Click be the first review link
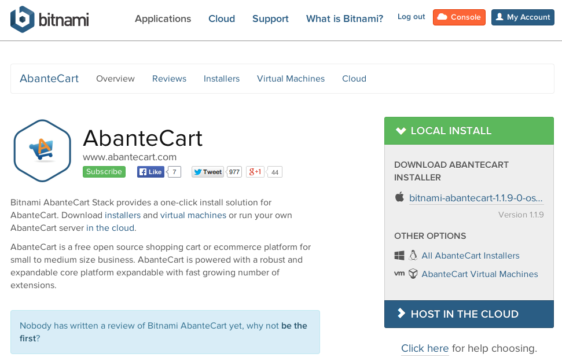Viewport: 562px width, 361px height. (163, 331)
